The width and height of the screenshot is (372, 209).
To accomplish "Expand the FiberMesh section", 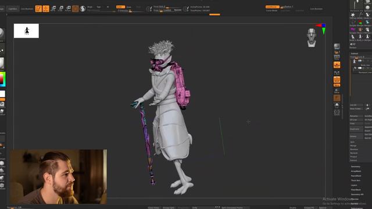I will pos(356,190).
